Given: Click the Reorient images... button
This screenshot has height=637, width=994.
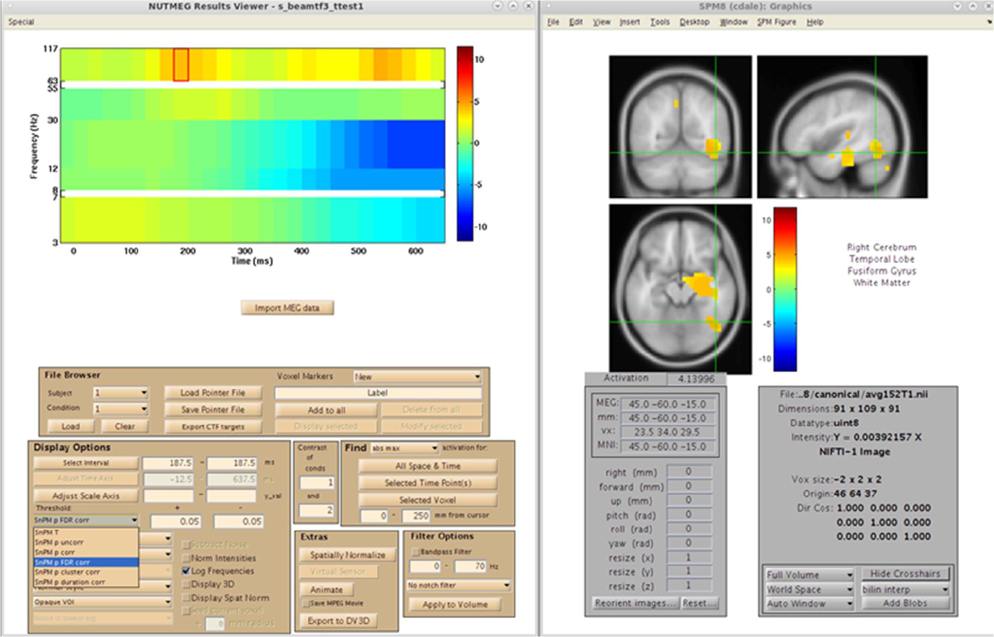Looking at the screenshot, I should click(x=635, y=603).
